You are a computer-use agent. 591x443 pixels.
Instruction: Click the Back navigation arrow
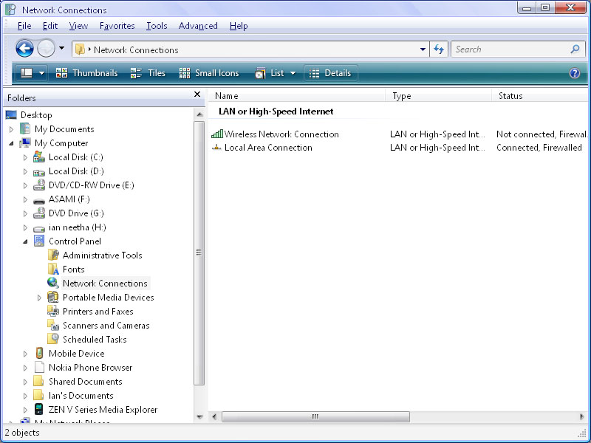(x=24, y=49)
